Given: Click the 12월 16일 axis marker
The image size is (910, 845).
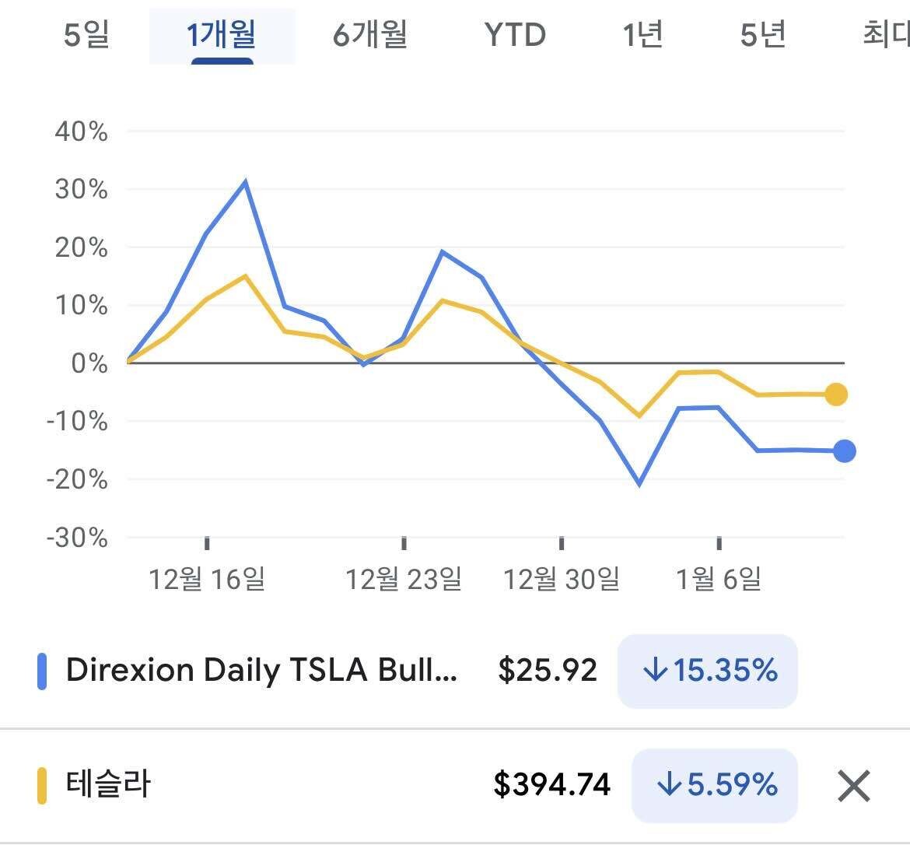Looking at the screenshot, I should pos(207,579).
